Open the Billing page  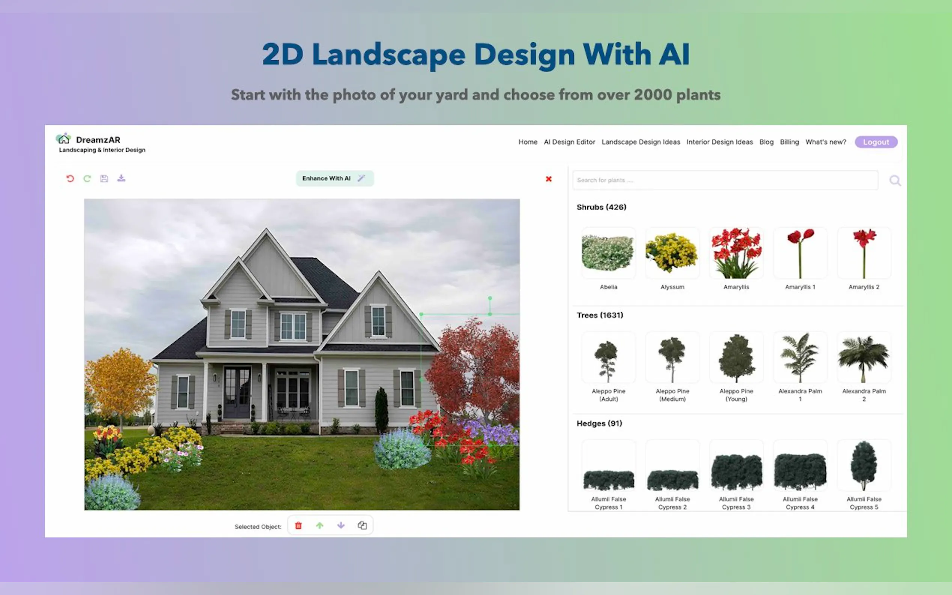pyautogui.click(x=789, y=142)
